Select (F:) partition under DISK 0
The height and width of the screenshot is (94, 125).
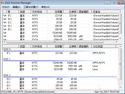(x=8, y=53)
